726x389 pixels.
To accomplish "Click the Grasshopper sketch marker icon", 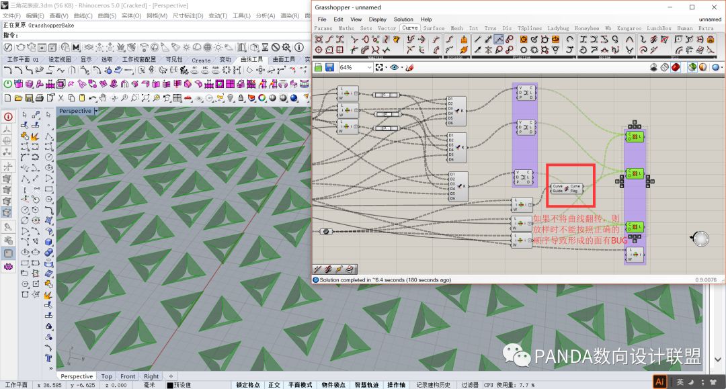I will point(409,68).
